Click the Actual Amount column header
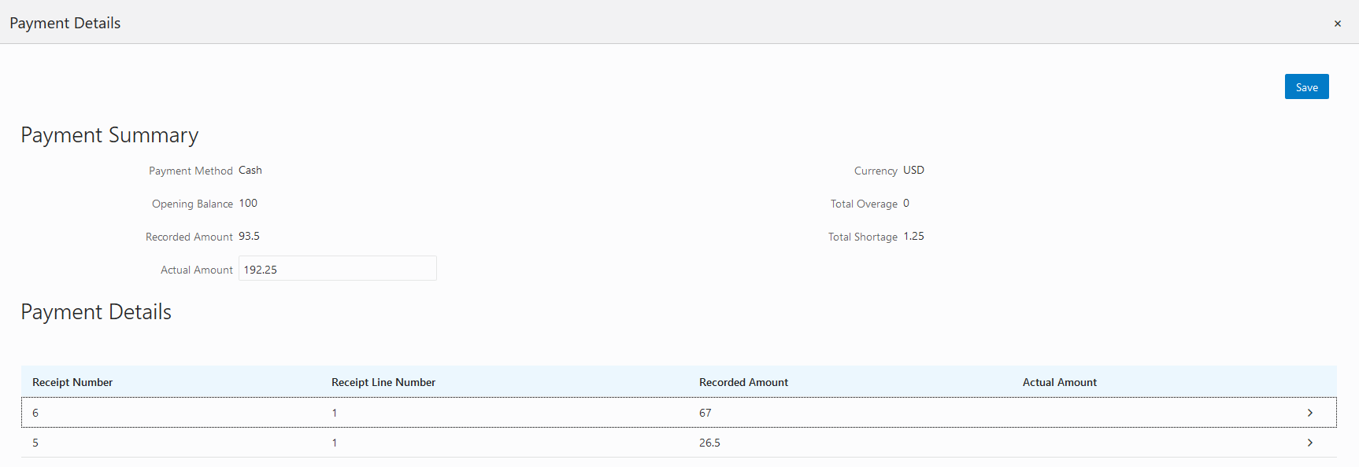The image size is (1359, 467). (x=1059, y=382)
